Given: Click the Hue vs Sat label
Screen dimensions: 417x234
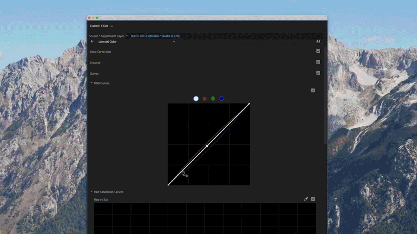Looking at the screenshot, I should [101, 200].
